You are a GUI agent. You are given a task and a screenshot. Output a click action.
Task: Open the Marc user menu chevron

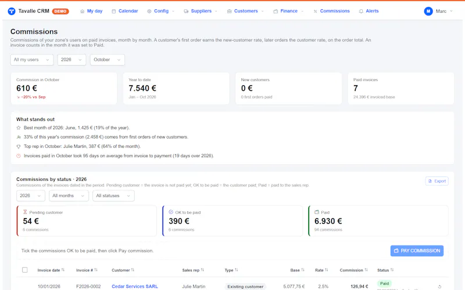[452, 11]
